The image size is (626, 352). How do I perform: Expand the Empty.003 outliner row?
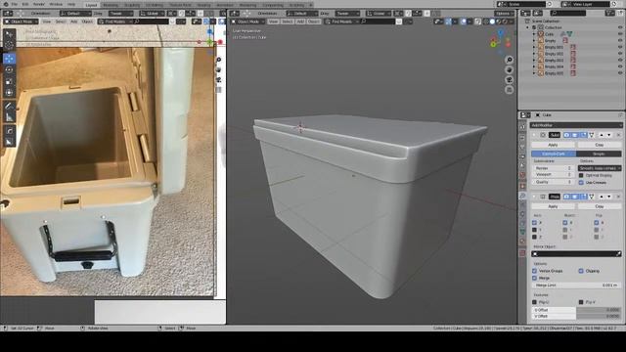(x=534, y=61)
